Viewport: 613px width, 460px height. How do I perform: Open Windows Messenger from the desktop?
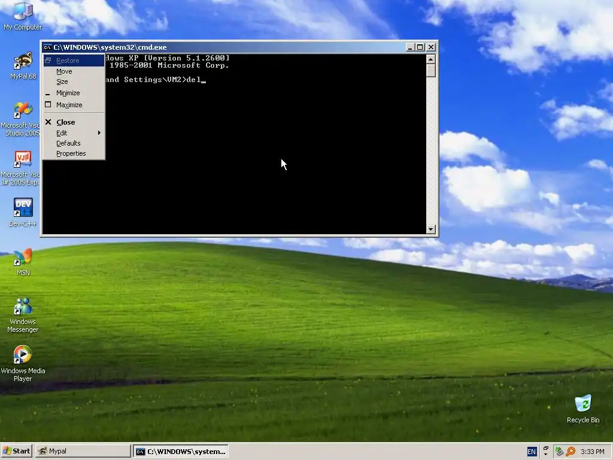[x=23, y=315]
